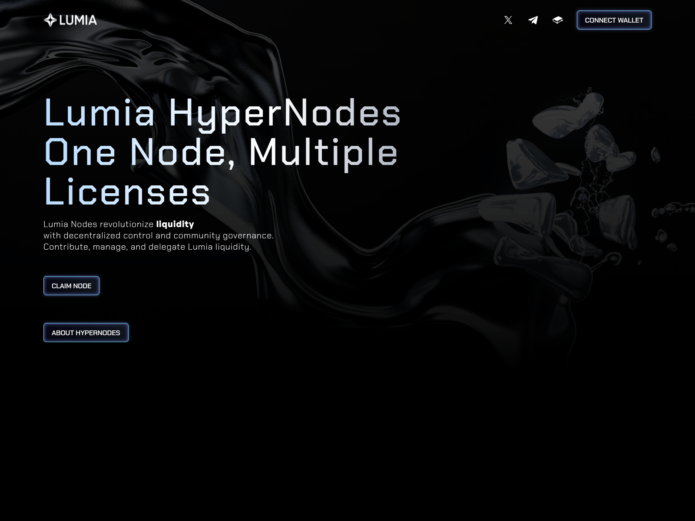Learn more via About HyperNodes button
Image resolution: width=695 pixels, height=521 pixels.
86,333
